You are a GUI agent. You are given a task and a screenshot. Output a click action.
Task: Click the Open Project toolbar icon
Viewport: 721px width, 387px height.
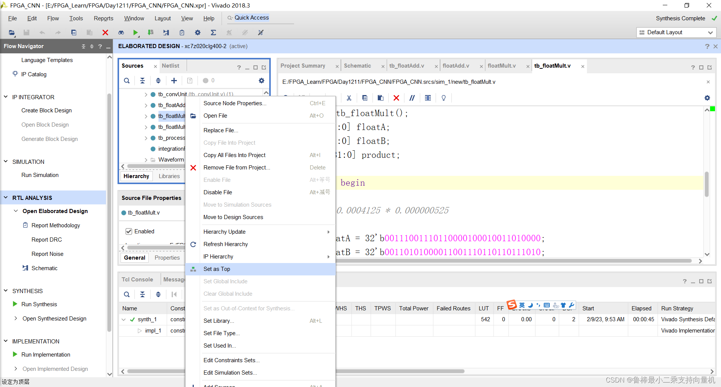(x=12, y=33)
